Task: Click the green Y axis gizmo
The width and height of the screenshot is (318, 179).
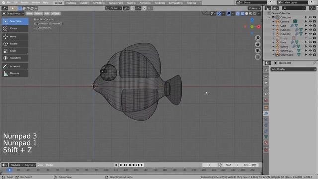Action: tap(252, 26)
